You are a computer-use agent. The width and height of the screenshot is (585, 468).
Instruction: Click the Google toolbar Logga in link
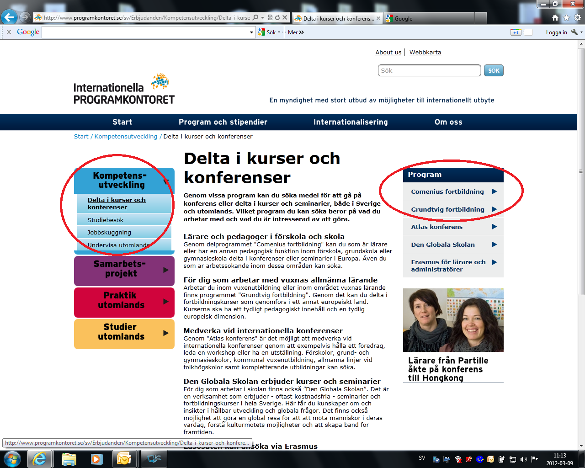[556, 32]
